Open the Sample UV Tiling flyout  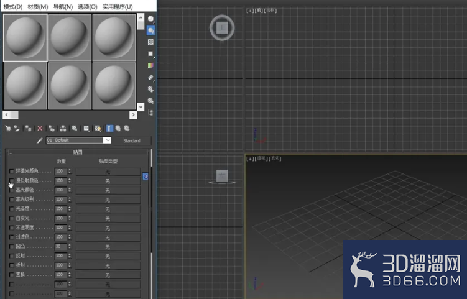[150, 53]
